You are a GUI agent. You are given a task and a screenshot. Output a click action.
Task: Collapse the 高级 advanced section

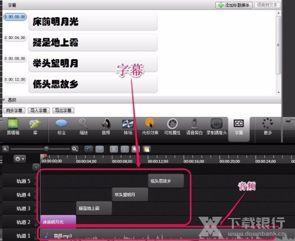pyautogui.click(x=4, y=100)
